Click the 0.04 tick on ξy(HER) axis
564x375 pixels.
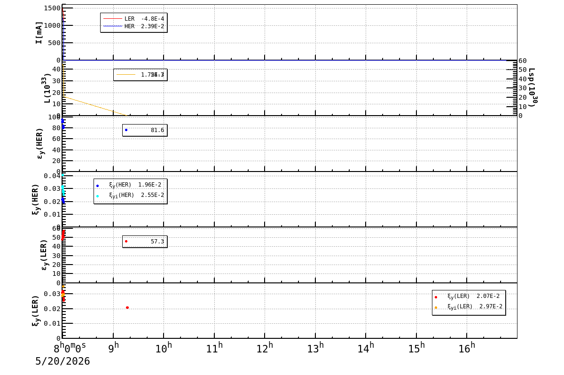click(x=52, y=176)
